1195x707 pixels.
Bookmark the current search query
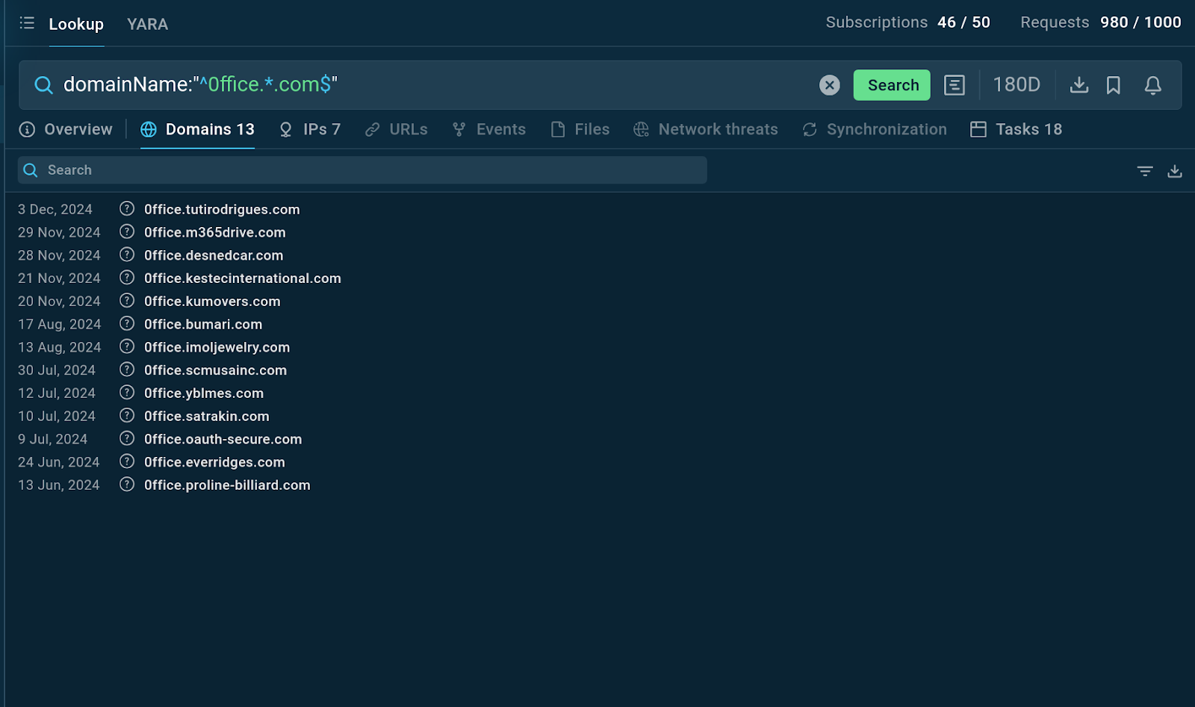click(1113, 85)
